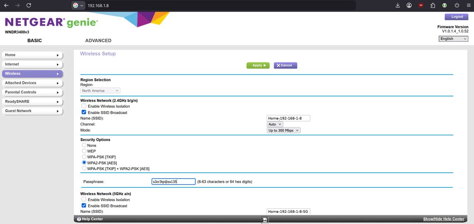The height and width of the screenshot is (224, 474).
Task: Click the purple Cancel button
Action: 285,65
